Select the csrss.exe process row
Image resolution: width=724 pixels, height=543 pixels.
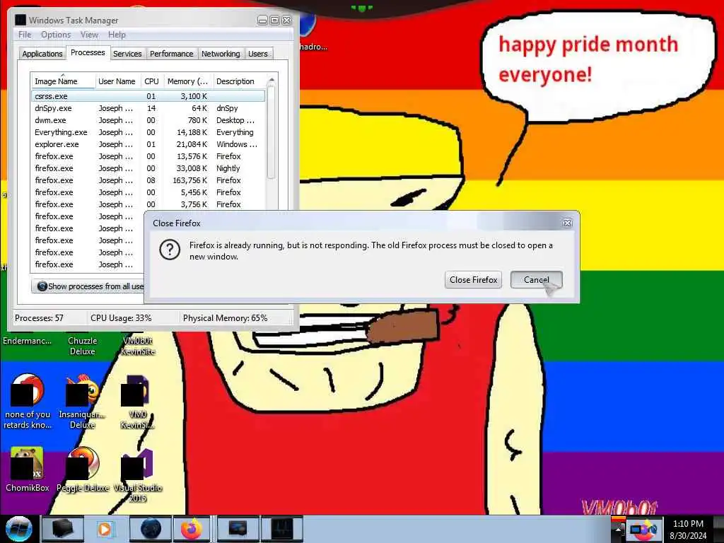(x=148, y=96)
